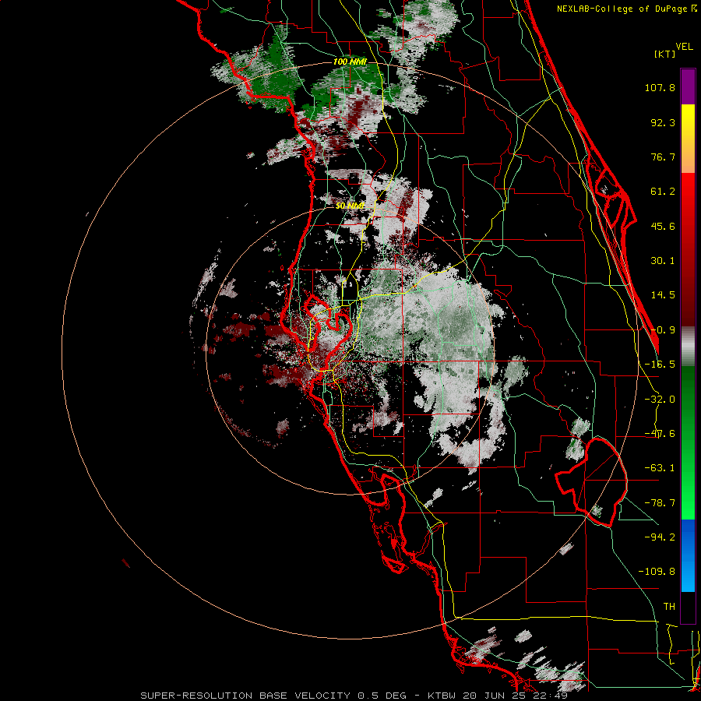Image resolution: width=701 pixels, height=701 pixels.
Task: Pick the green segment of the color bar
Action: point(688,442)
